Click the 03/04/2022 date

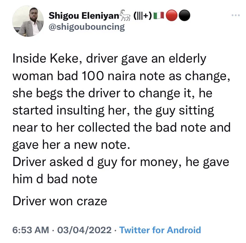(x=84, y=230)
